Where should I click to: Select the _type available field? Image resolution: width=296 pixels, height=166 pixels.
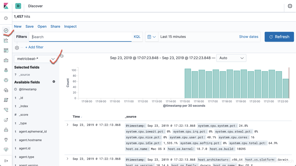23,123
